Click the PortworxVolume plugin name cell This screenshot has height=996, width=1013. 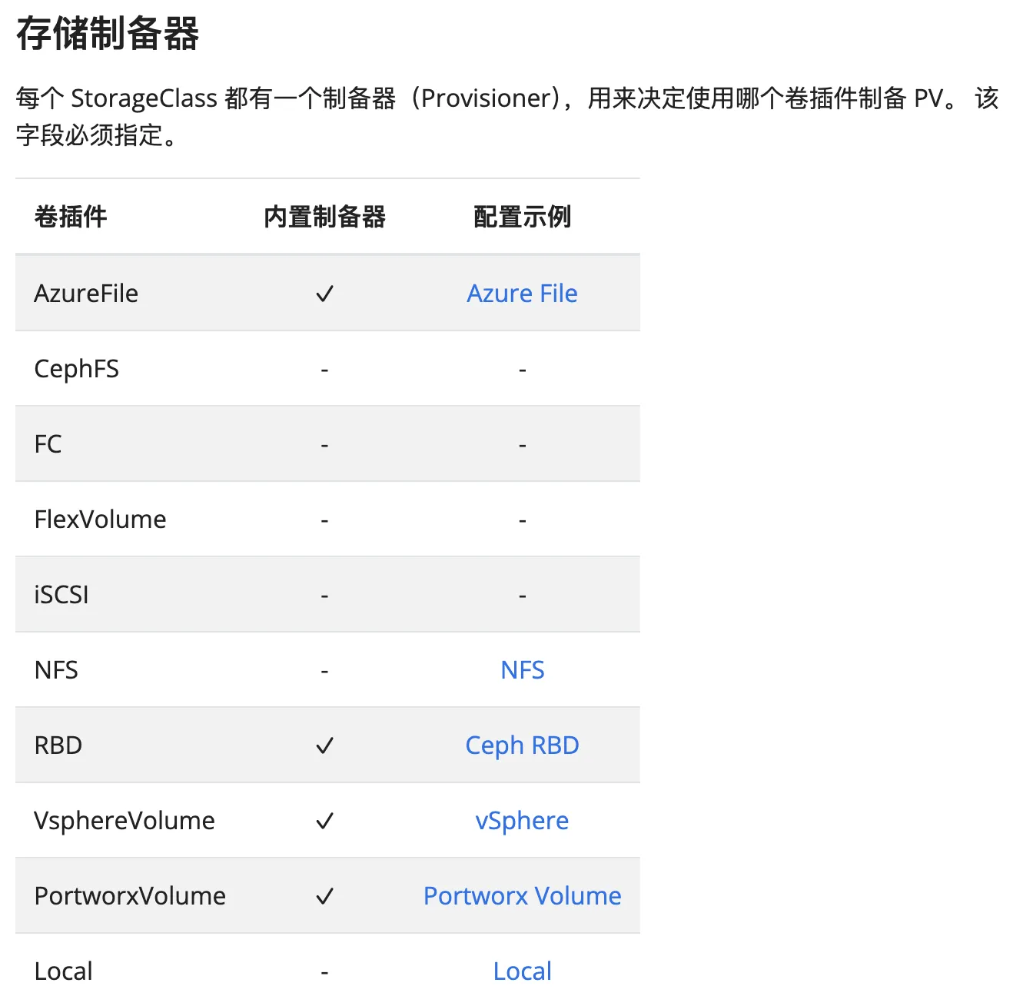click(x=130, y=896)
